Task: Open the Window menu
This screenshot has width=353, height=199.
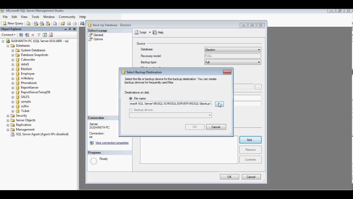Action: click(x=49, y=17)
